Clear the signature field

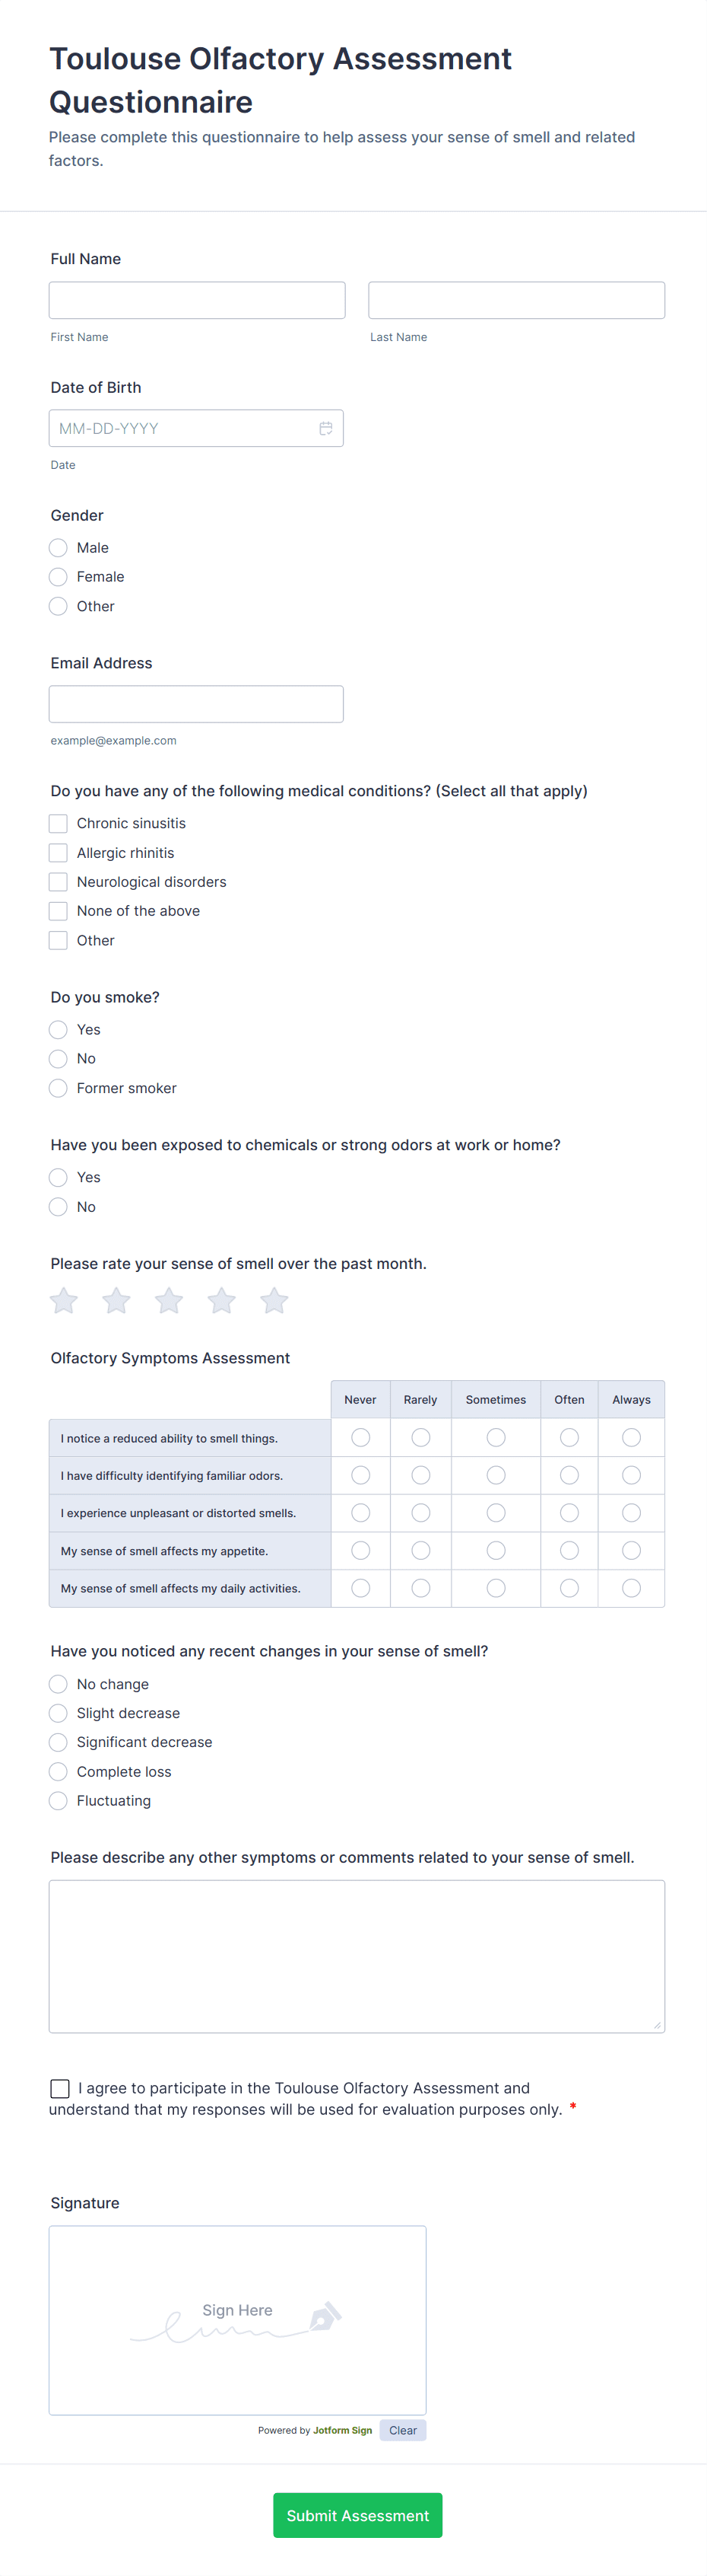402,2430
